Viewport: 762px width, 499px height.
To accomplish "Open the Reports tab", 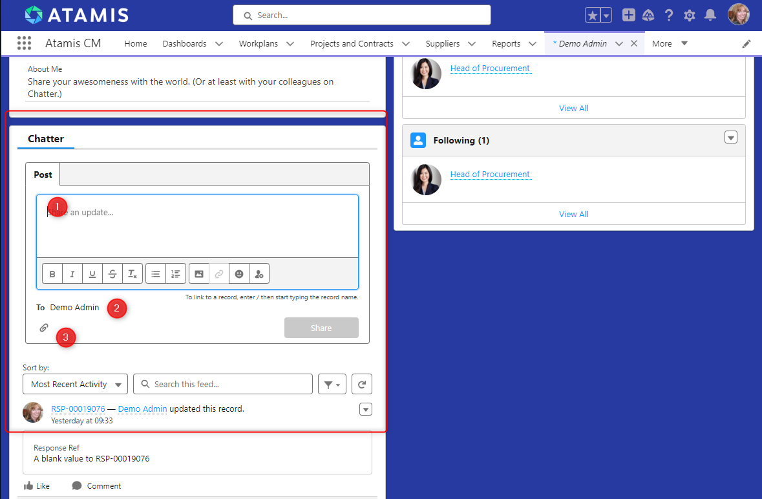I will pos(506,44).
